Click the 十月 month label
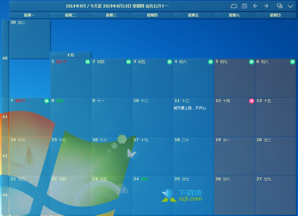The image size is (298, 216). click(71, 55)
